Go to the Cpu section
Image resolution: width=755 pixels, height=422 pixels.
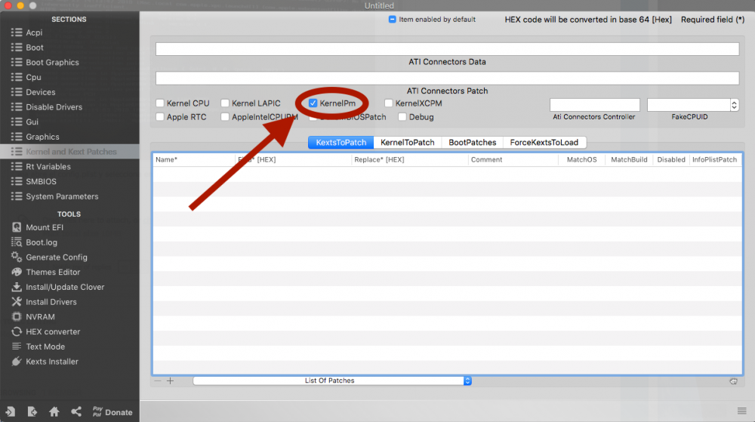coord(33,77)
